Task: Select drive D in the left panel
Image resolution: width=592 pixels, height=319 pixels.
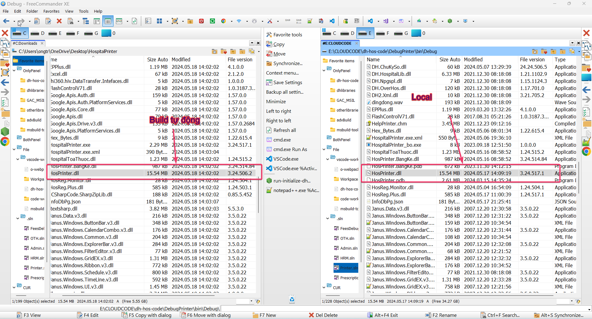Action: [38, 33]
